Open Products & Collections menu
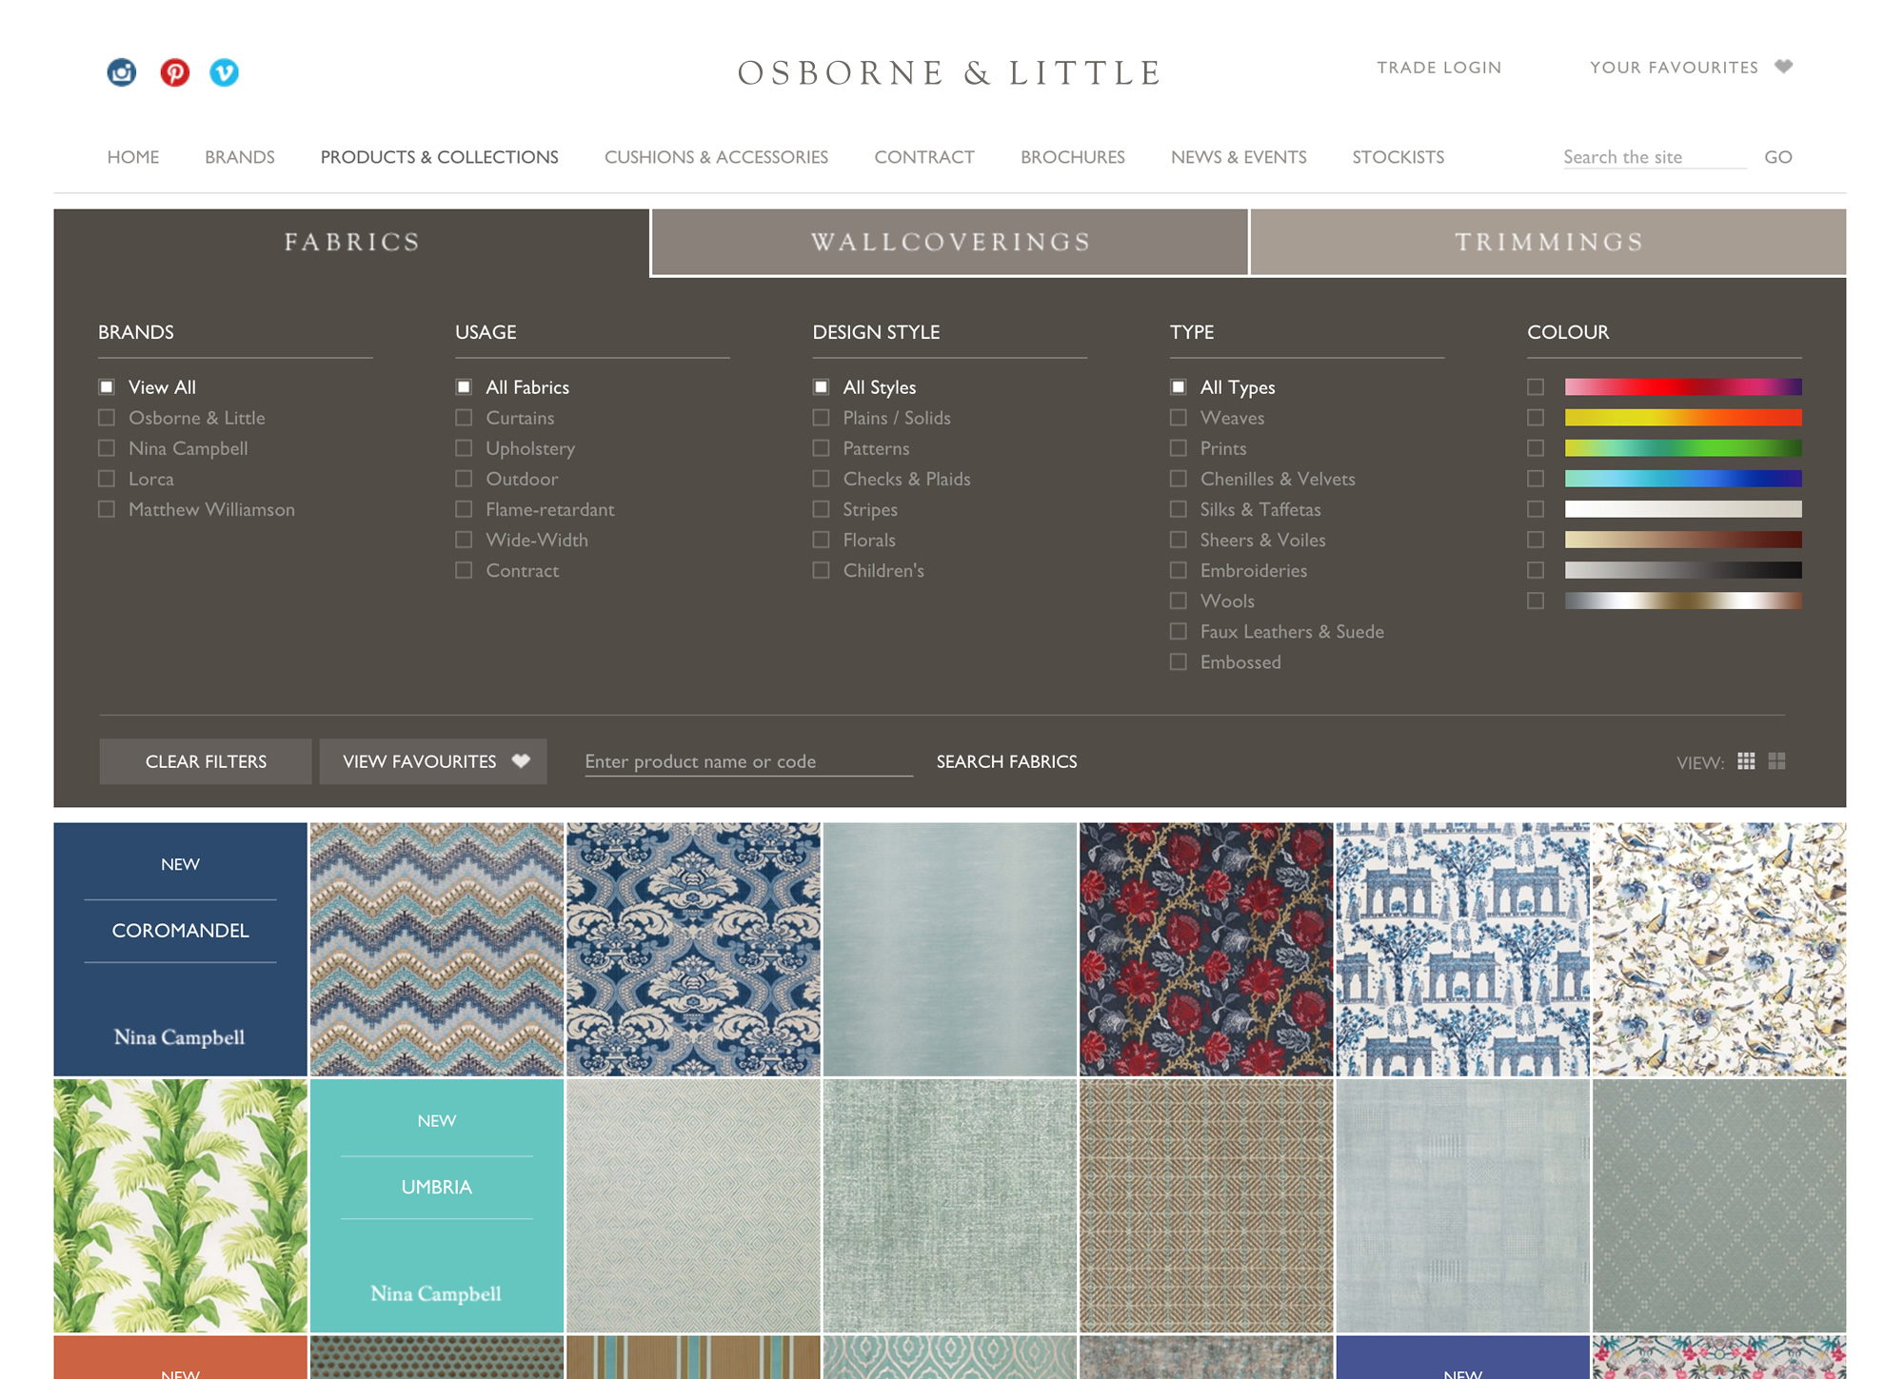The image size is (1904, 1379). click(439, 157)
